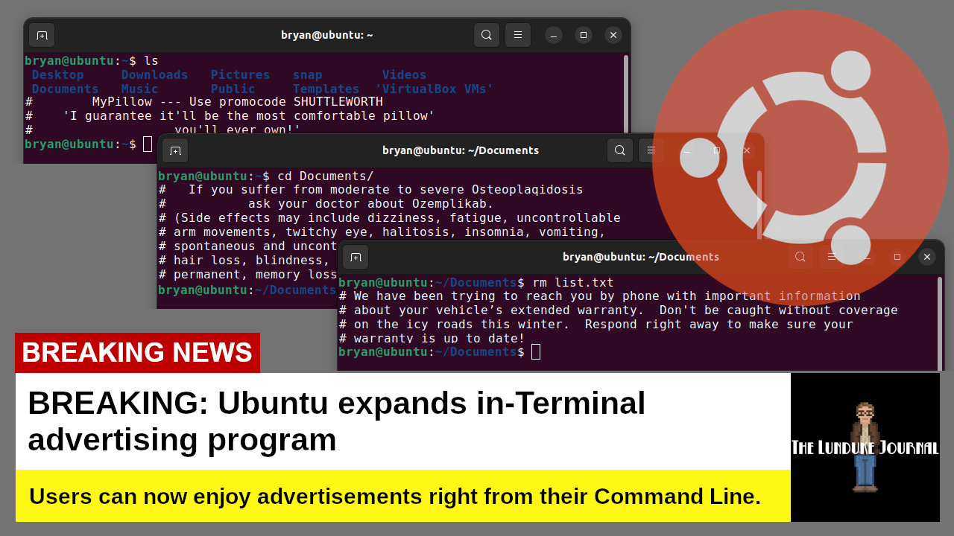The image size is (954, 536).
Task: Maximize the frontmost Documents terminal window
Action: point(897,257)
